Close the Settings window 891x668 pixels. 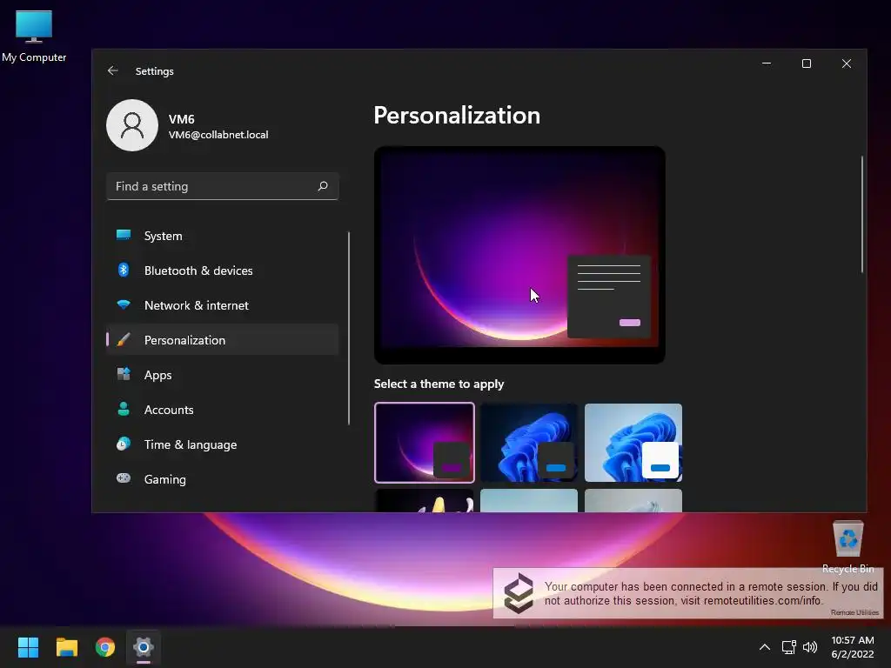click(846, 63)
